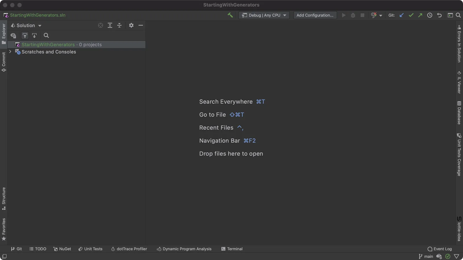Open the Errors In Solution side tab
This screenshot has height=260, width=463.
coord(459,44)
